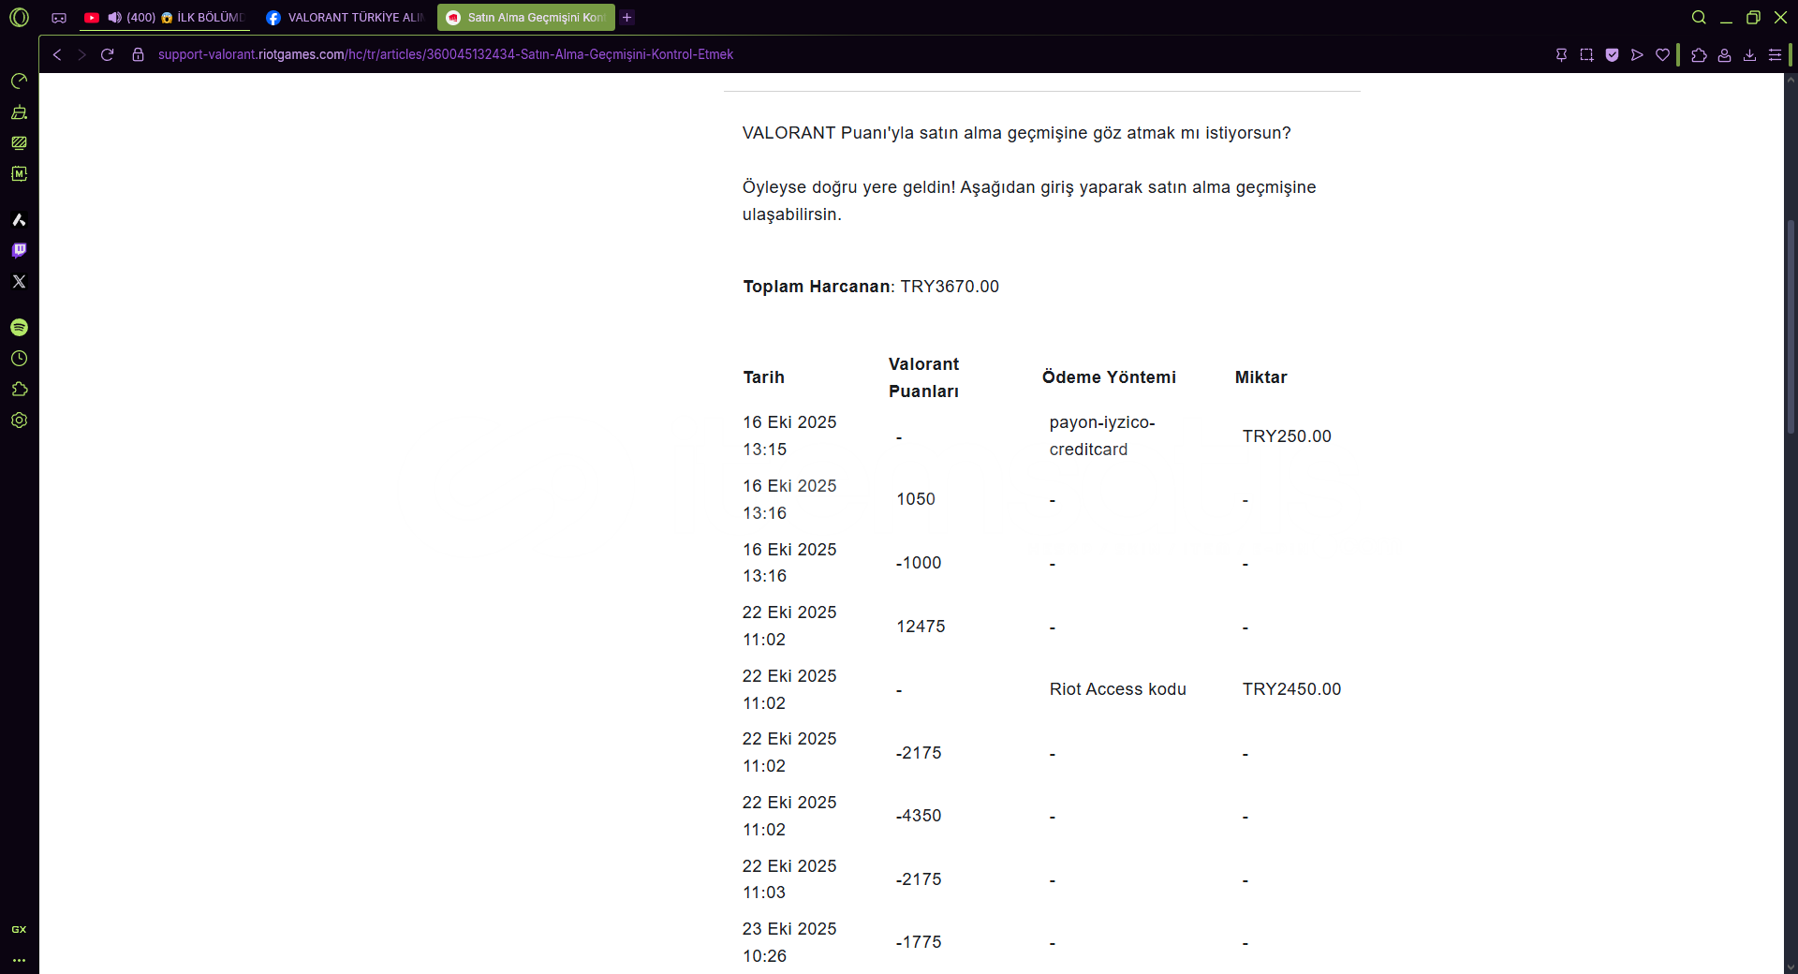Click the Miktar column header
Image resolution: width=1798 pixels, height=974 pixels.
tap(1260, 377)
